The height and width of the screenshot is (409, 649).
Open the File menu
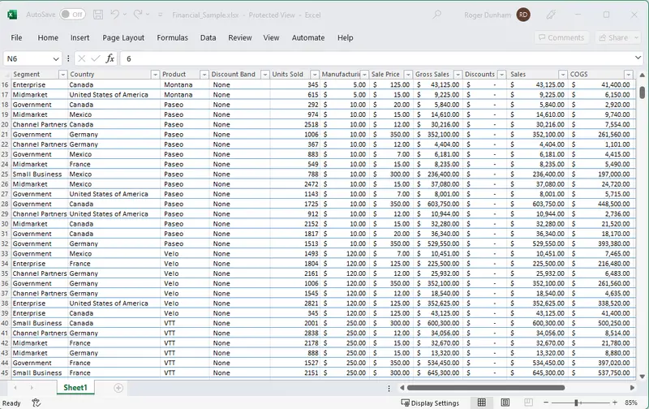(16, 37)
